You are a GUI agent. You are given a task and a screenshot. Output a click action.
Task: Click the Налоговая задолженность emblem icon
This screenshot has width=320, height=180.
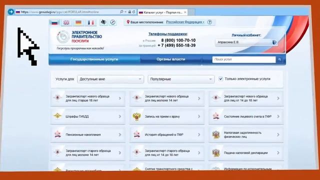pyautogui.click(x=215, y=134)
